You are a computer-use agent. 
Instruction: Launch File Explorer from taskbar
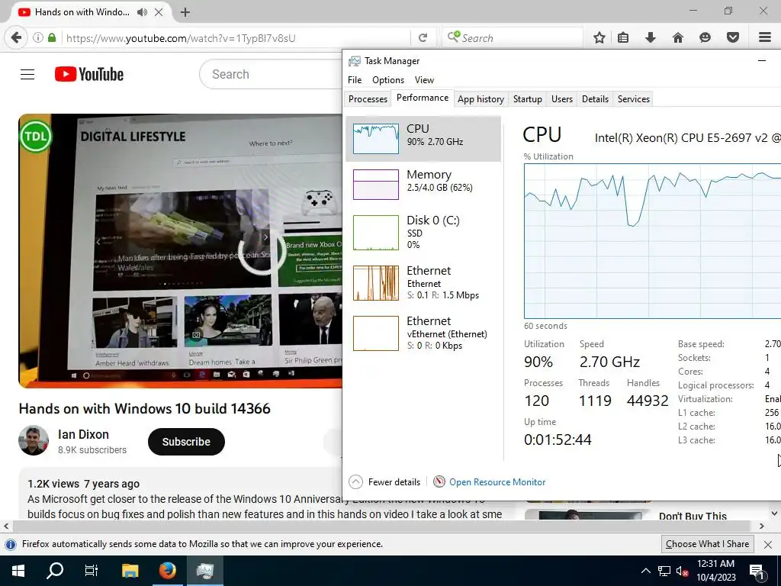click(x=130, y=571)
